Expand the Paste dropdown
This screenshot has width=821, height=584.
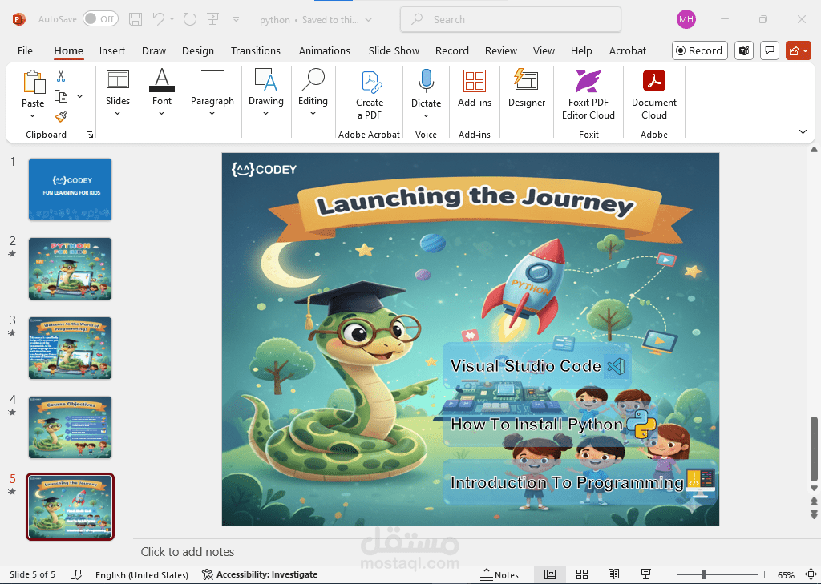[33, 115]
